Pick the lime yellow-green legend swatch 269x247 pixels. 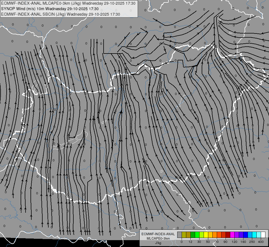point(201,235)
